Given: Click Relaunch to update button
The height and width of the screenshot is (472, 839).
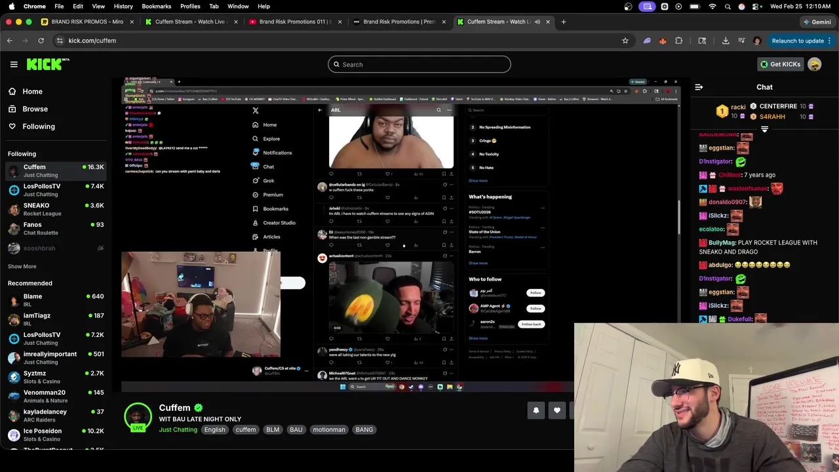Looking at the screenshot, I should point(801,41).
